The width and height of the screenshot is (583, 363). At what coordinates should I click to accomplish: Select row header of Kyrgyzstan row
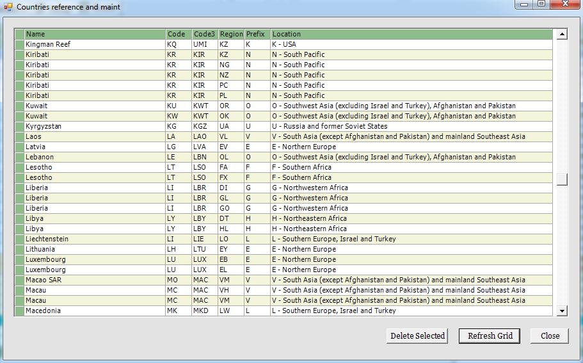pos(19,126)
